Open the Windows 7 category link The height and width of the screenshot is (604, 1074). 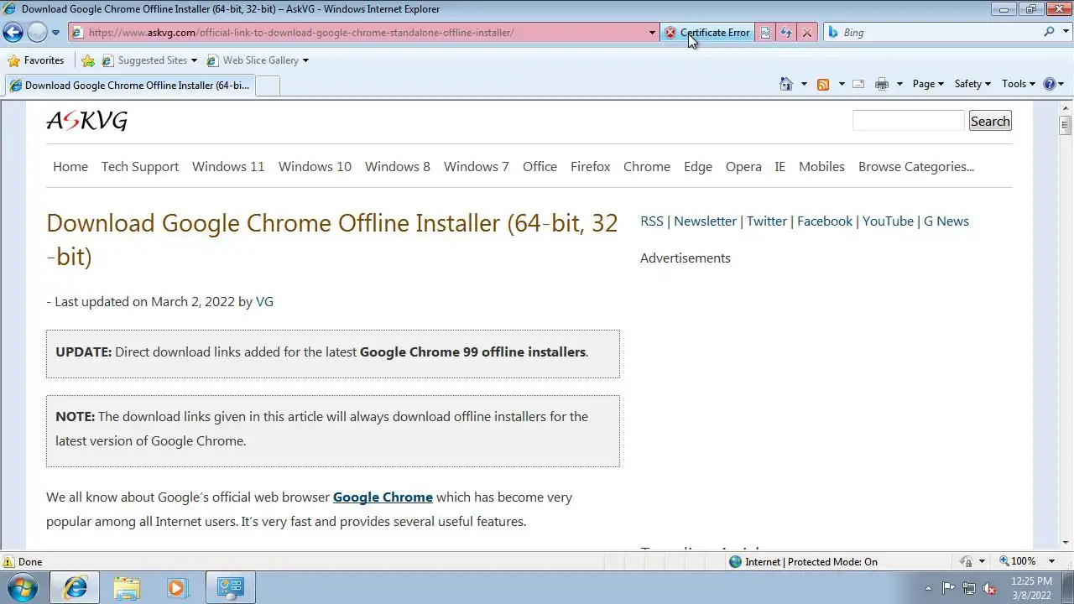[477, 166]
